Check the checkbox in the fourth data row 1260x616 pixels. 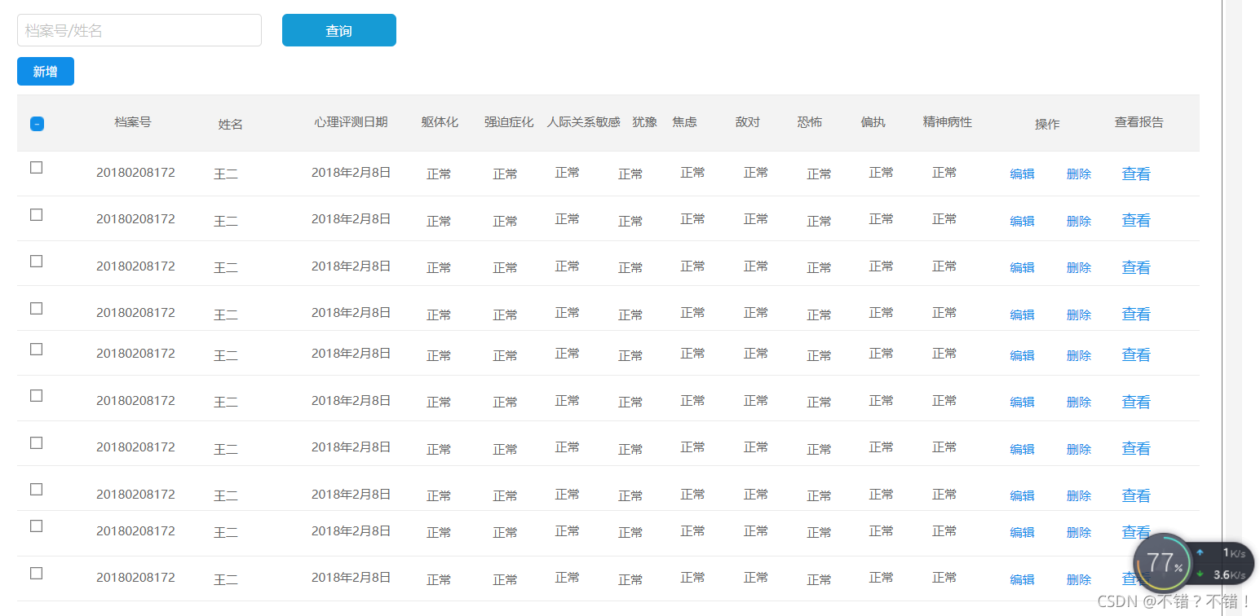coord(36,308)
